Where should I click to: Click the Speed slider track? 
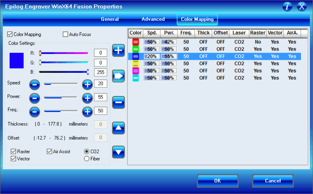(61, 84)
